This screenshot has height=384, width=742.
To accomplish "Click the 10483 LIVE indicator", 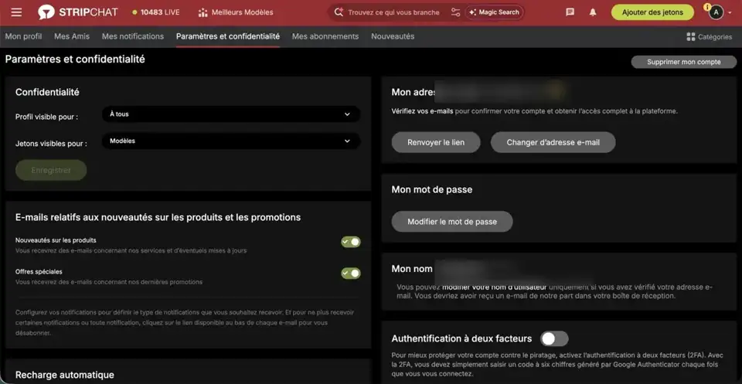I will (156, 12).
